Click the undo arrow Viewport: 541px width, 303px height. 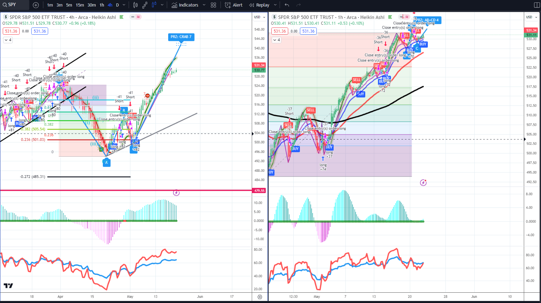coord(287,5)
